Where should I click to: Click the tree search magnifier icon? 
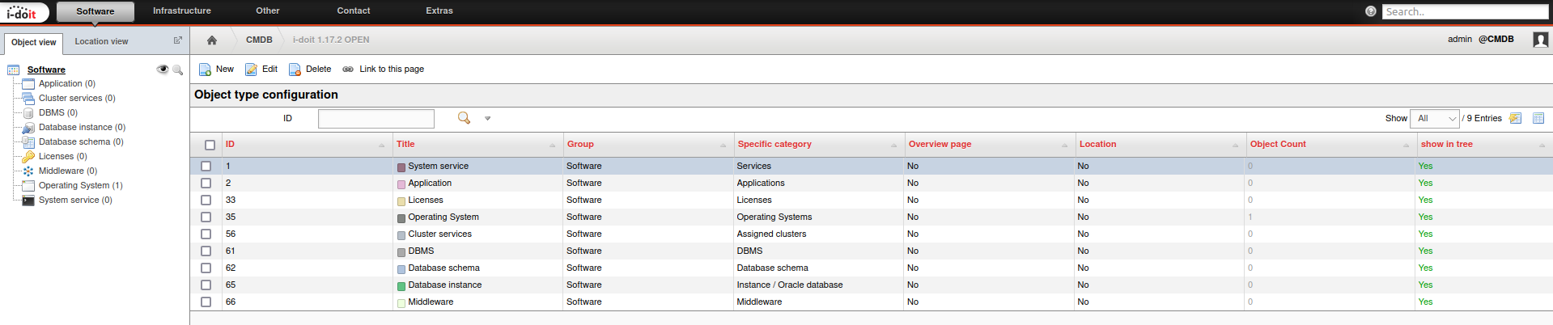pos(177,70)
